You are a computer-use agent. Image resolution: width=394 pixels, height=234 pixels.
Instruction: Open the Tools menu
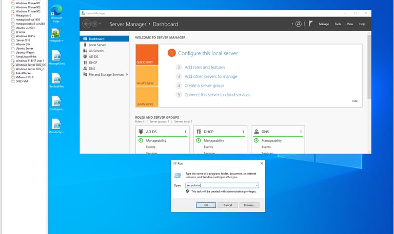(338, 24)
